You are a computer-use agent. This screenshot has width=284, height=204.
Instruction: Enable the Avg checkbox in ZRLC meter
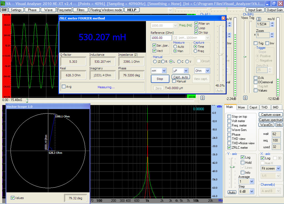[64, 87]
